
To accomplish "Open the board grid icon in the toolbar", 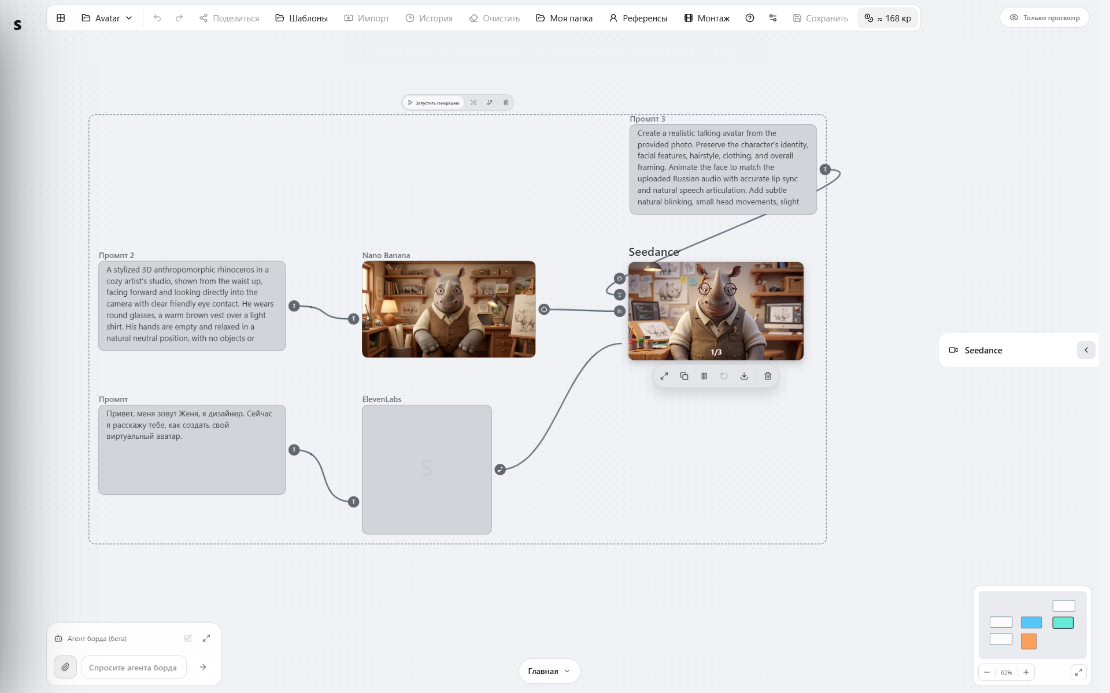I will [x=61, y=18].
